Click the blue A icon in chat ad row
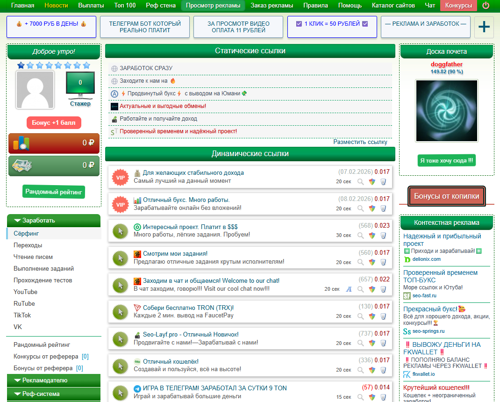500x402 pixels. 348,289
